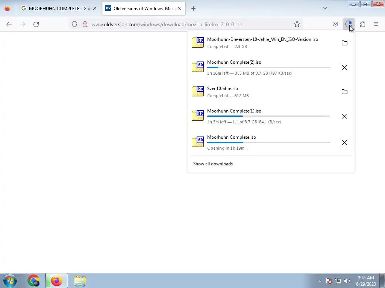385x288 pixels.
Task: Cancel the Moorhuhn Complete(1).iso download
Action: [344, 116]
